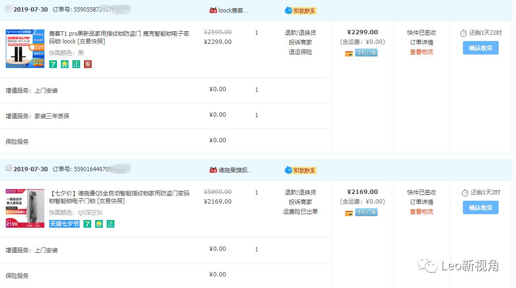Screen dimensions: 516x288
Task: Open 和我联系 chat for loock鹿客 shop
Action: click(x=301, y=11)
